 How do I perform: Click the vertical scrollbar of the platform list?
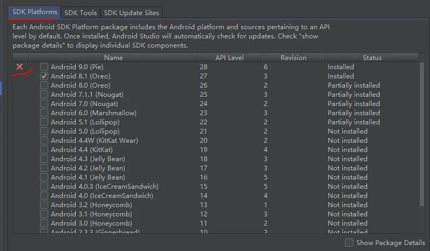pos(422,135)
